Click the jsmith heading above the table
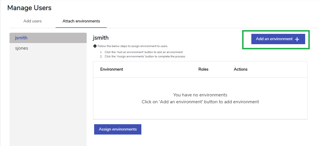The width and height of the screenshot is (321, 146). pyautogui.click(x=100, y=38)
